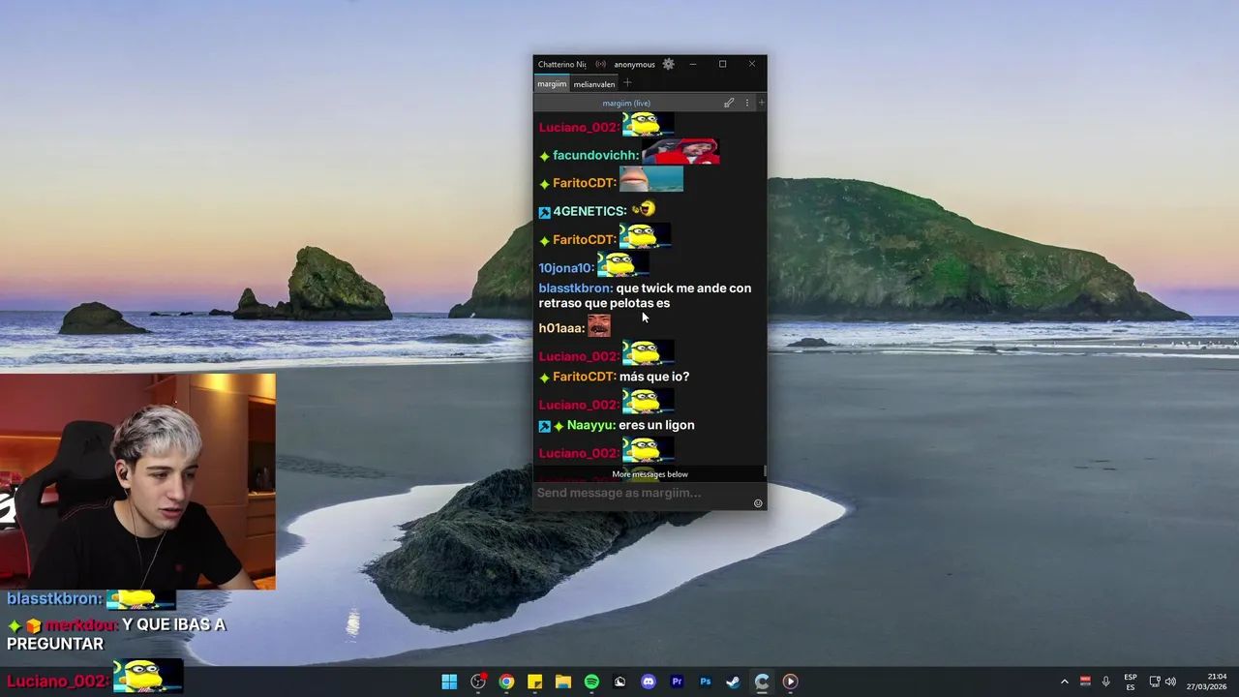
Task: Open the emote picker smiley icon
Action: tap(758, 503)
